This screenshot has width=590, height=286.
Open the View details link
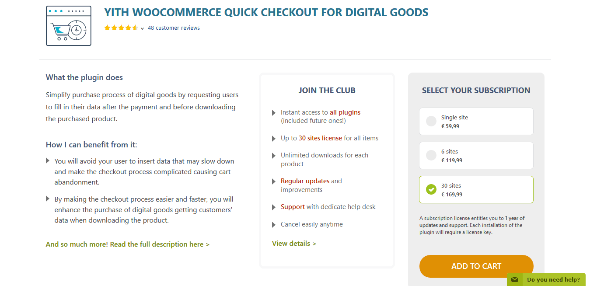294,243
